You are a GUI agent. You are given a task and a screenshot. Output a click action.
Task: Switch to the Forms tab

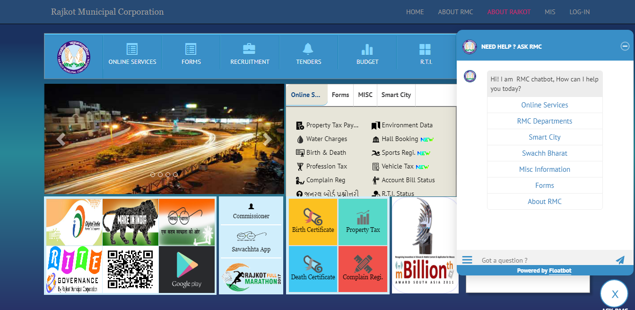coord(340,95)
